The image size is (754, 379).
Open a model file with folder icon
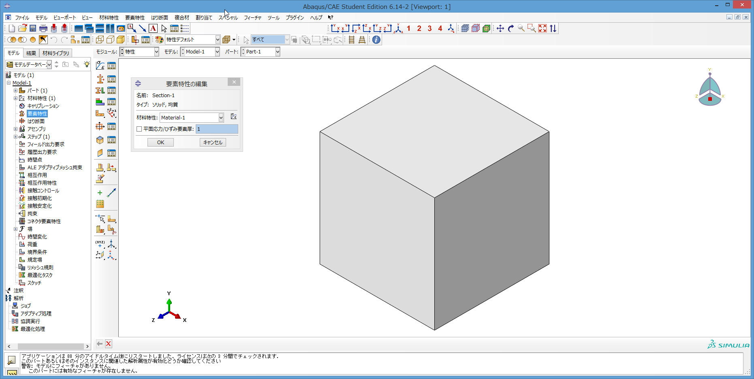tap(22, 28)
